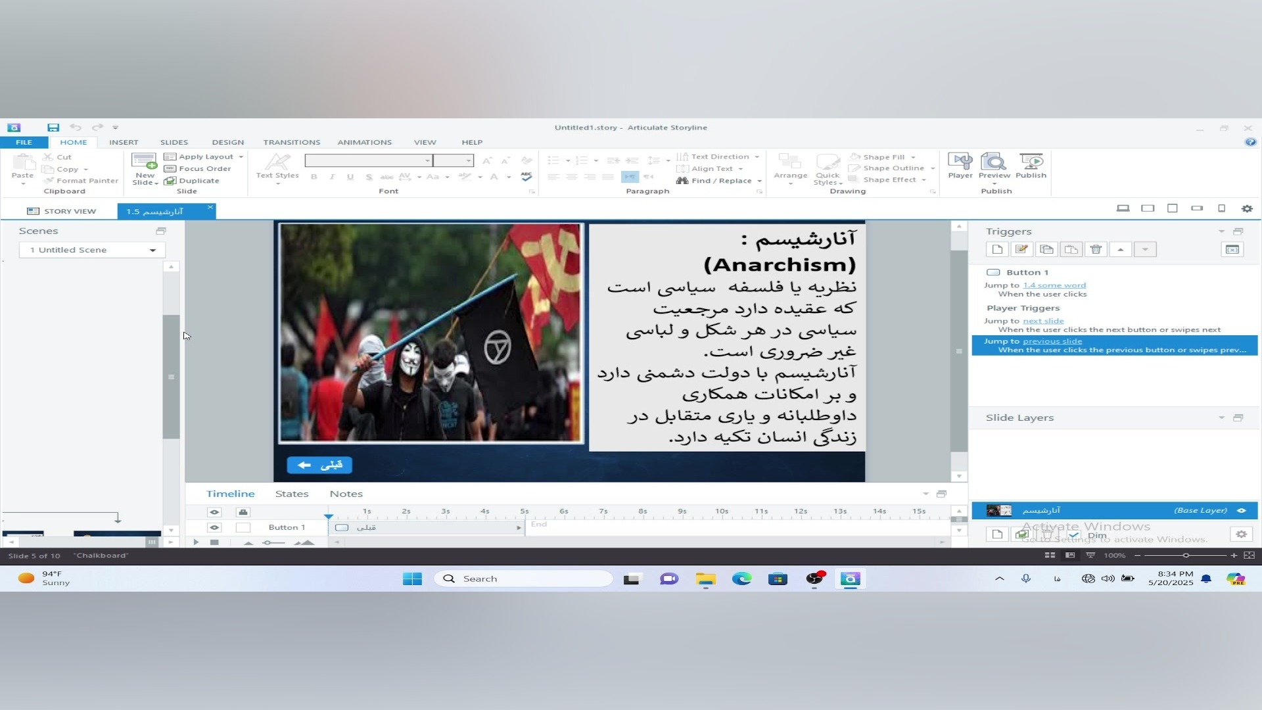Screen dimensions: 1262x710
Task: Open the Untitled Scene dropdown
Action: pyautogui.click(x=152, y=250)
